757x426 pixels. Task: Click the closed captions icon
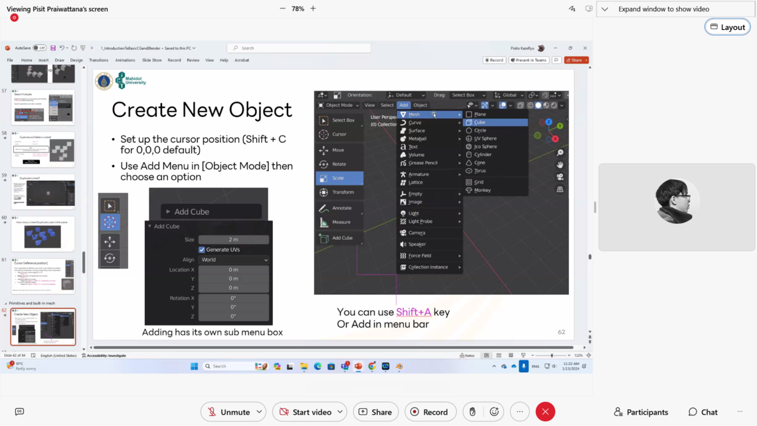click(19, 412)
